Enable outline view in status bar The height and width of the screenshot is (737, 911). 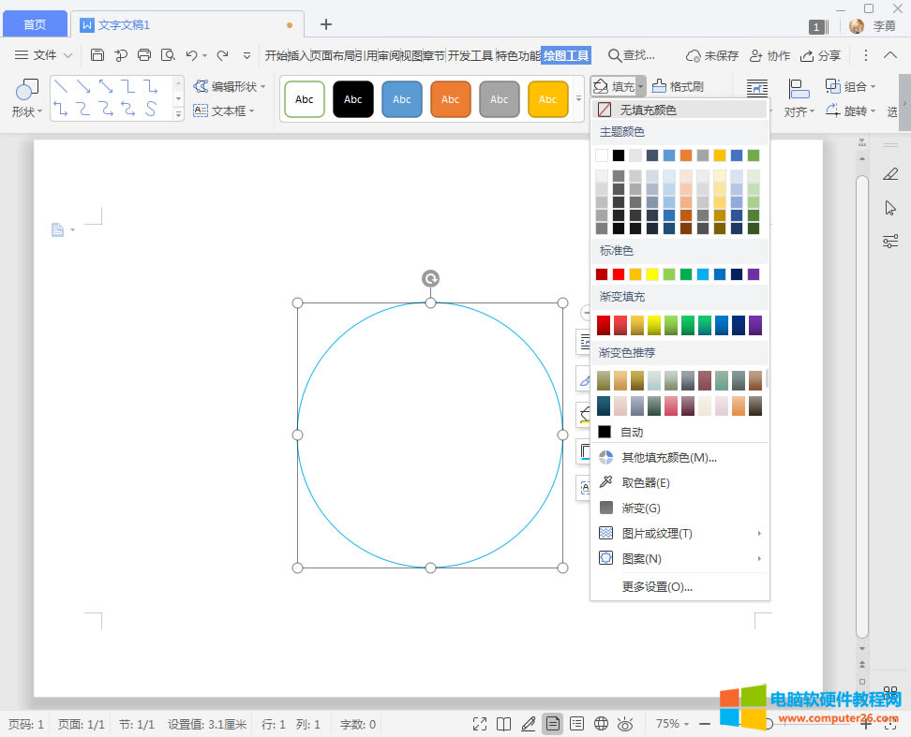(x=577, y=724)
